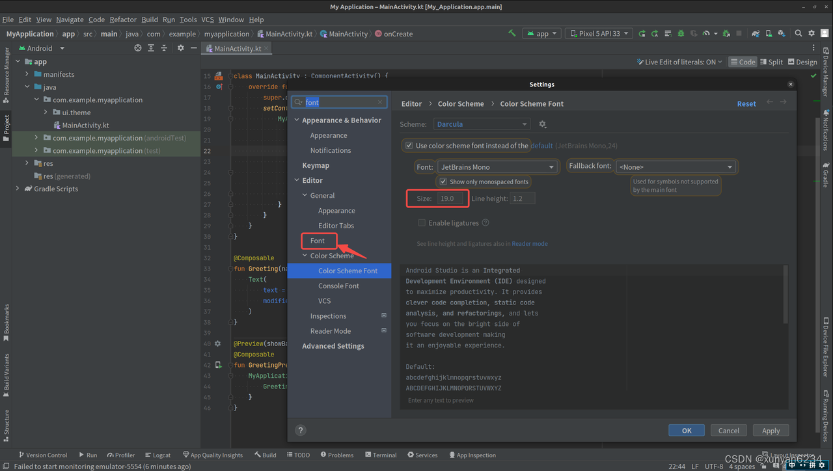Open the Scheme Darcula dropdown
Viewport: 833px width, 471px height.
click(482, 124)
